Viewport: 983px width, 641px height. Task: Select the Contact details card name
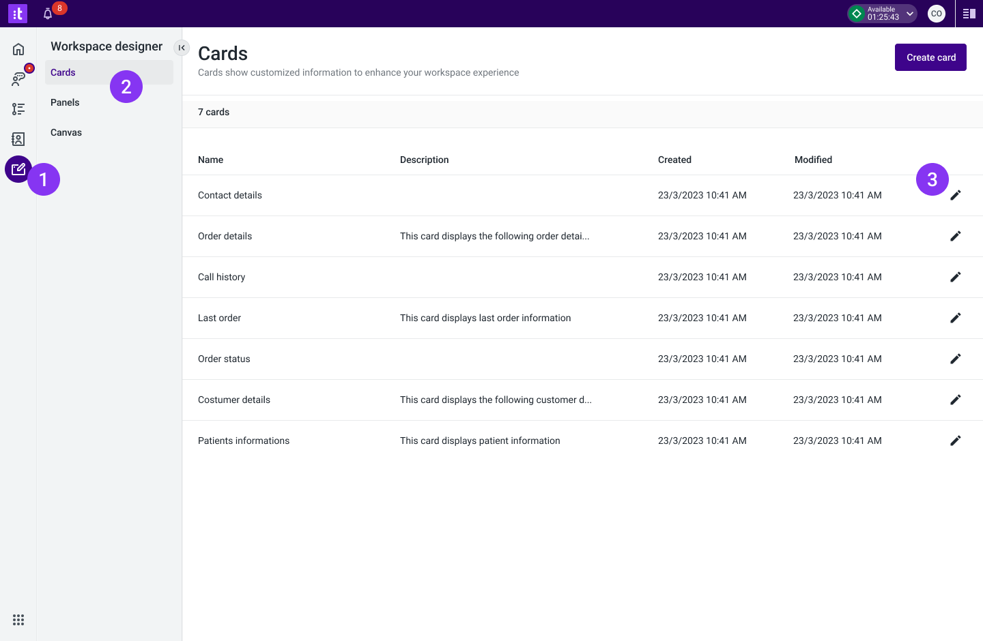(230, 195)
